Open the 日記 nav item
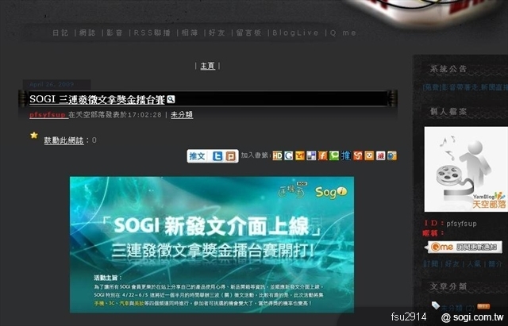 click(x=60, y=33)
